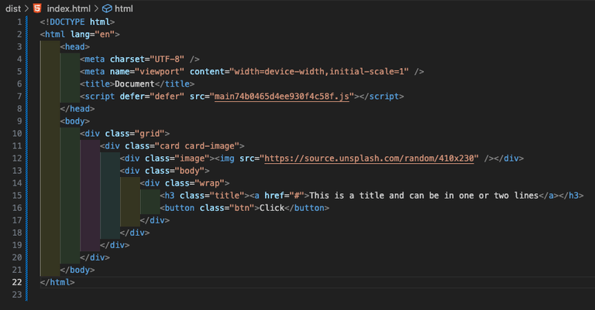
Task: Click the html symbol cube icon in breadcrumb
Action: pyautogui.click(x=107, y=9)
